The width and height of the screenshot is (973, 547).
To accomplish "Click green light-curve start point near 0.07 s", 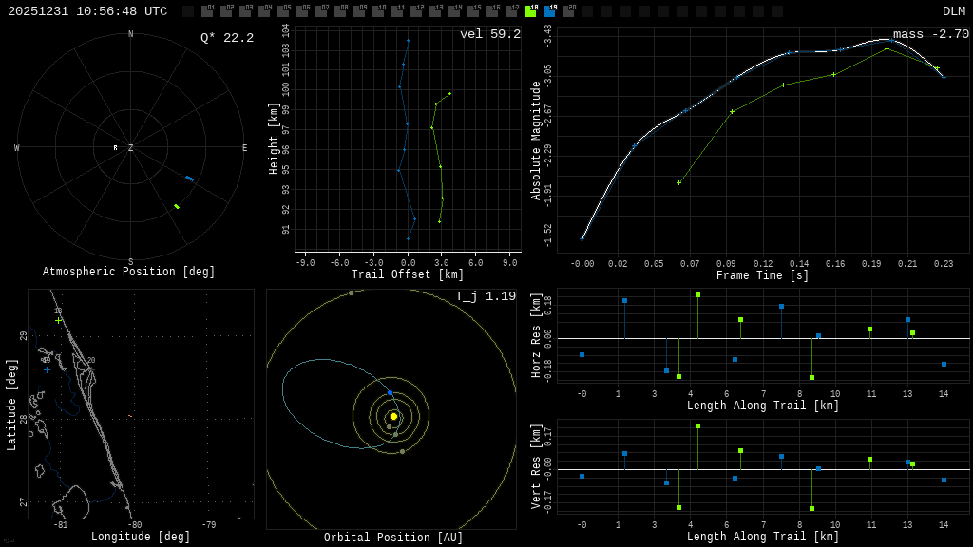I will coord(678,183).
